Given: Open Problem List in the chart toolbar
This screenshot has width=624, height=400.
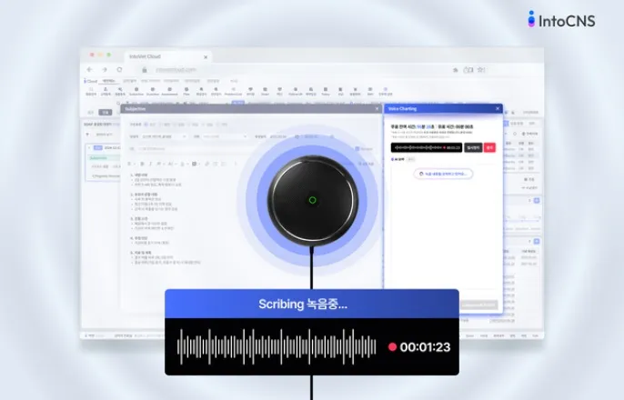Looking at the screenshot, I should (233, 92).
